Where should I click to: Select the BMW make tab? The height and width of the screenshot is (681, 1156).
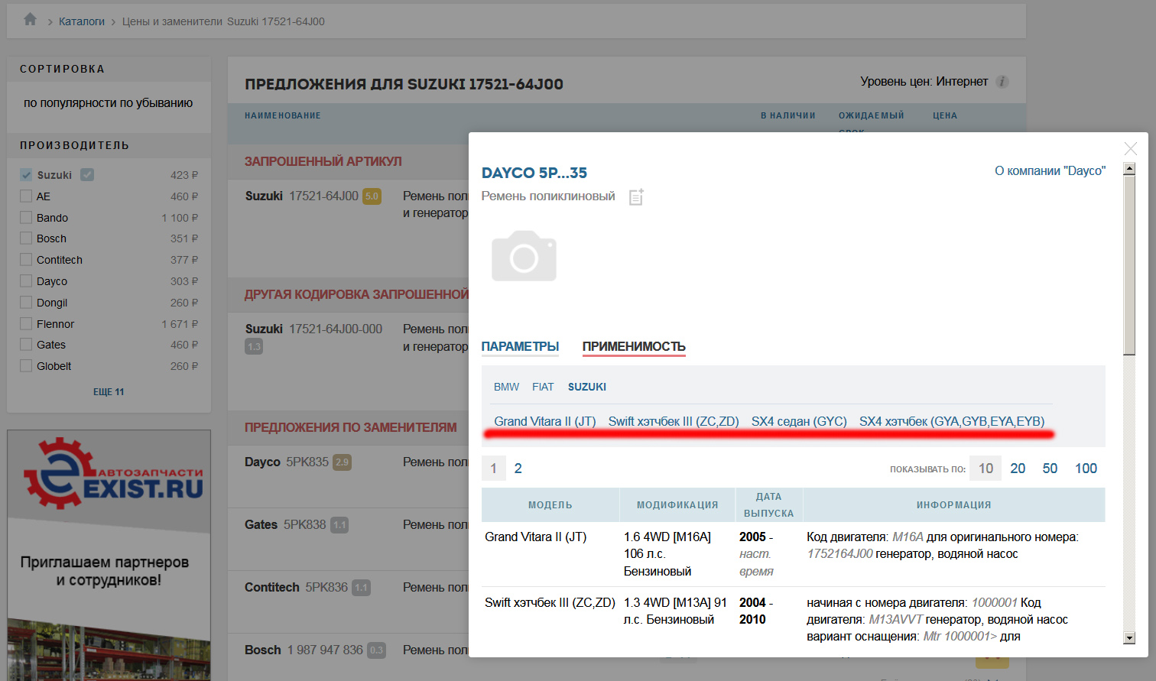point(506,388)
